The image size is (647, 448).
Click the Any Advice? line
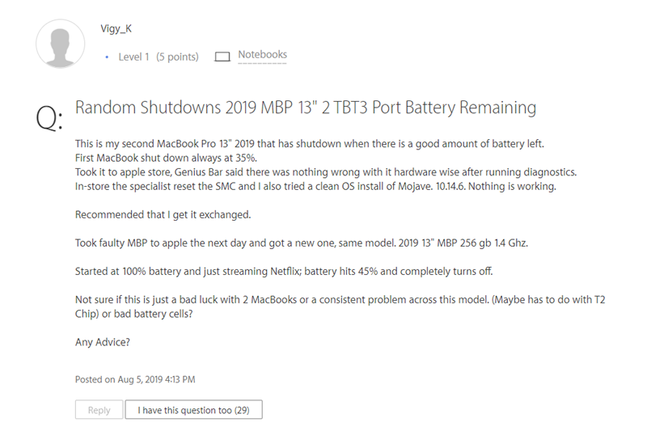[103, 342]
